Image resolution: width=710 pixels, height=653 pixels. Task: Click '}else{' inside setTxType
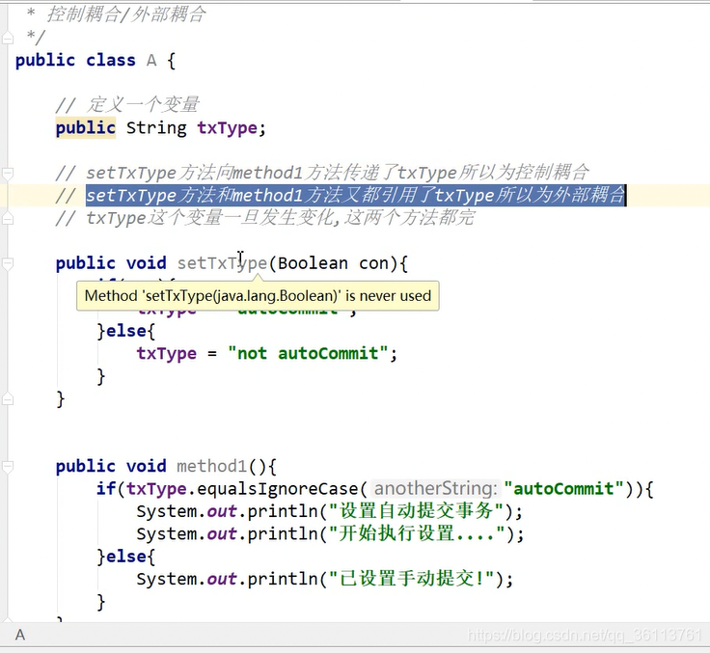pyautogui.click(x=125, y=331)
